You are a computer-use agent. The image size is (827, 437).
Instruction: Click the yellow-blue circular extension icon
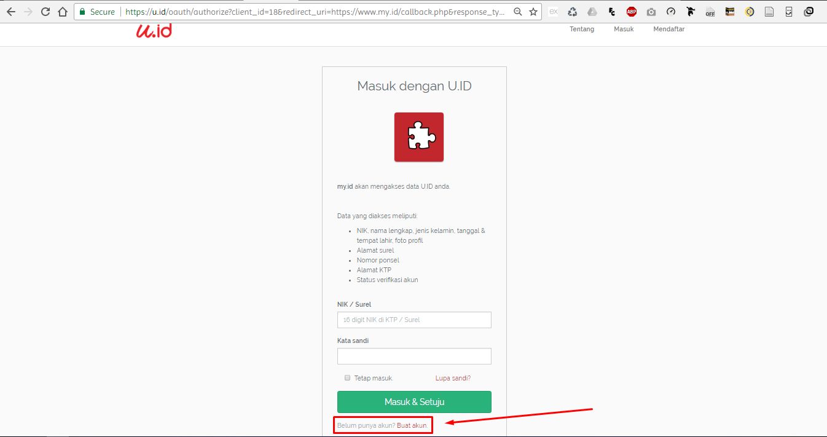pyautogui.click(x=750, y=12)
